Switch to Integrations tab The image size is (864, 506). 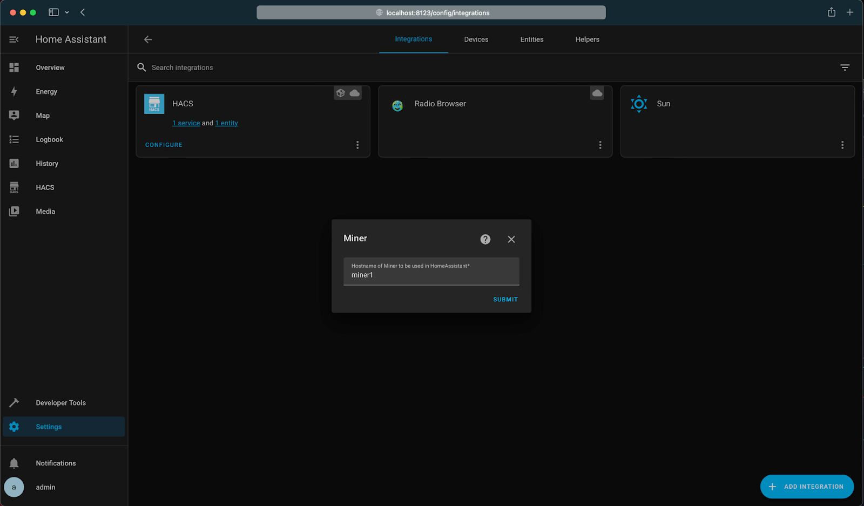[x=414, y=39]
